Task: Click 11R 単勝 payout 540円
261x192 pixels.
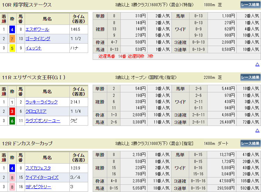Action: point(141,89)
